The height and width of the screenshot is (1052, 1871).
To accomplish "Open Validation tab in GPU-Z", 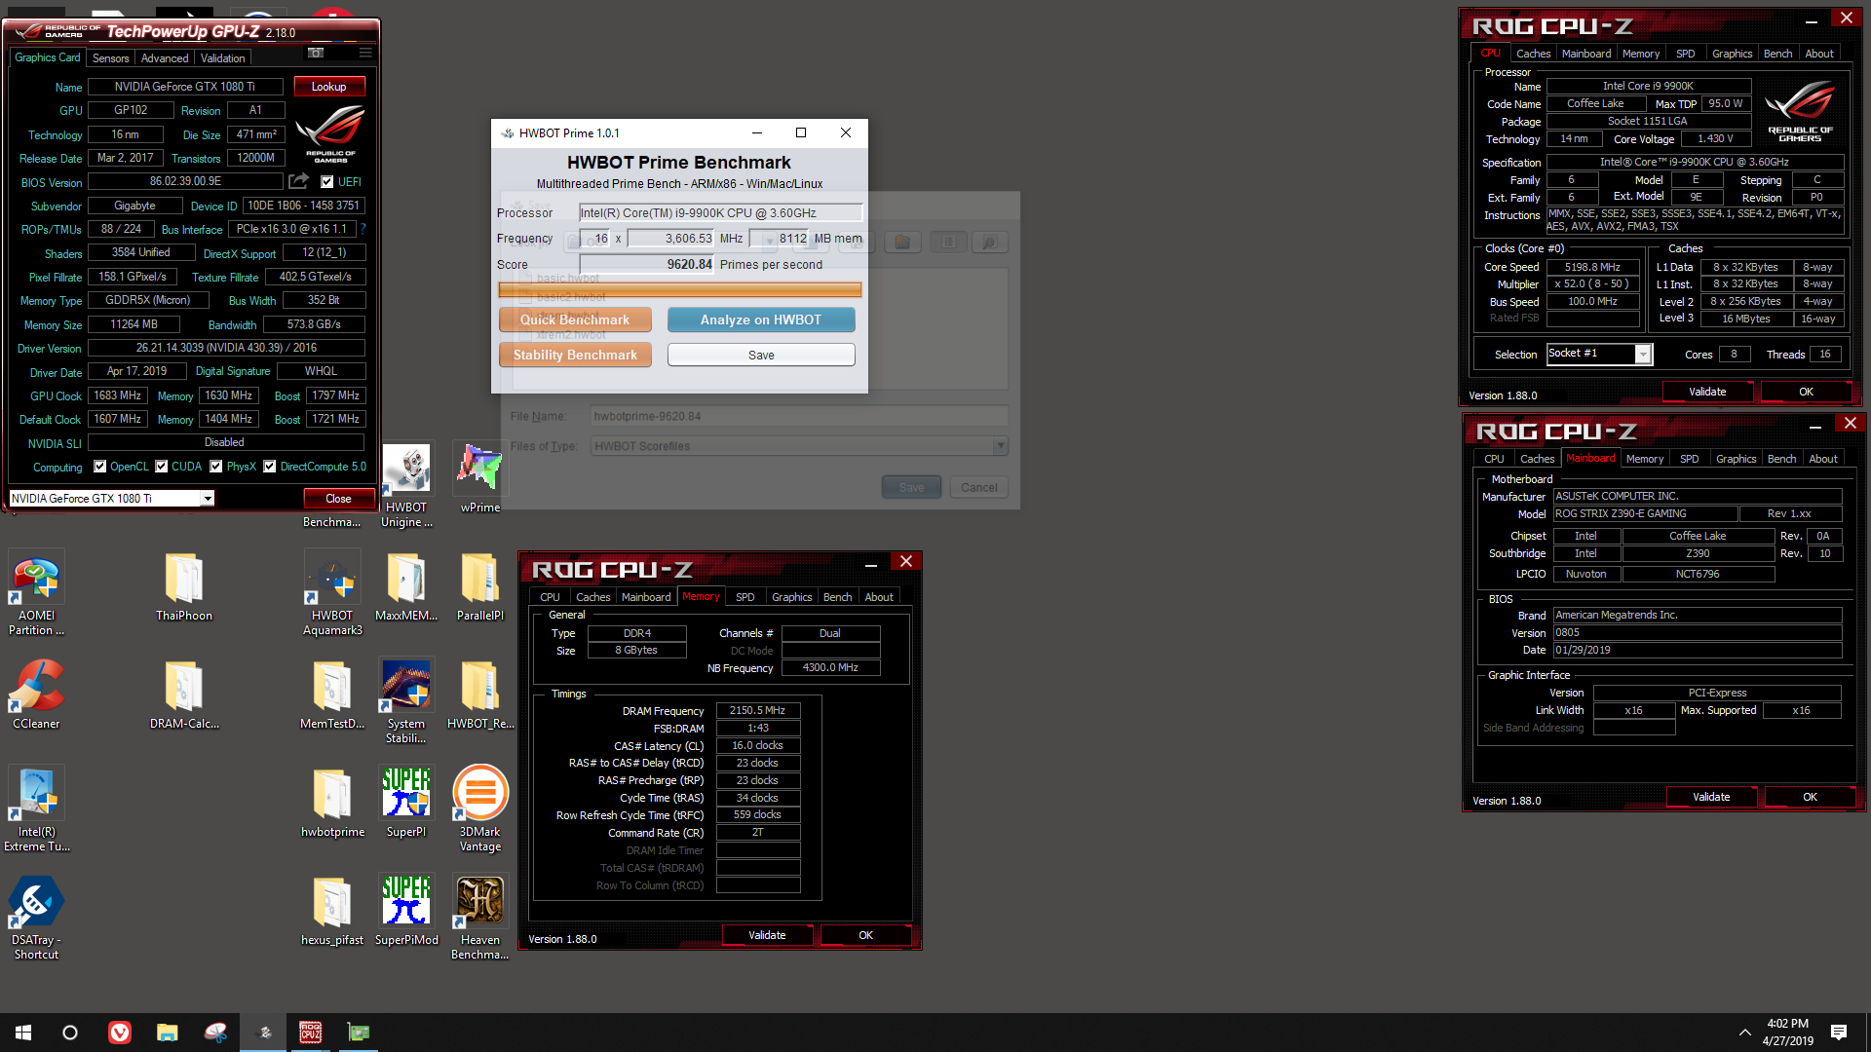I will 223,58.
